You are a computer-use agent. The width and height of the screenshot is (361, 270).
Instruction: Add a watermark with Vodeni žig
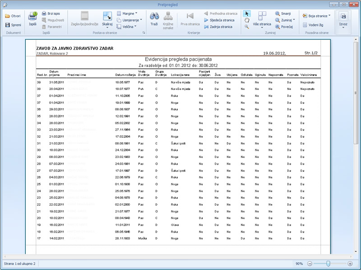coord(313,25)
